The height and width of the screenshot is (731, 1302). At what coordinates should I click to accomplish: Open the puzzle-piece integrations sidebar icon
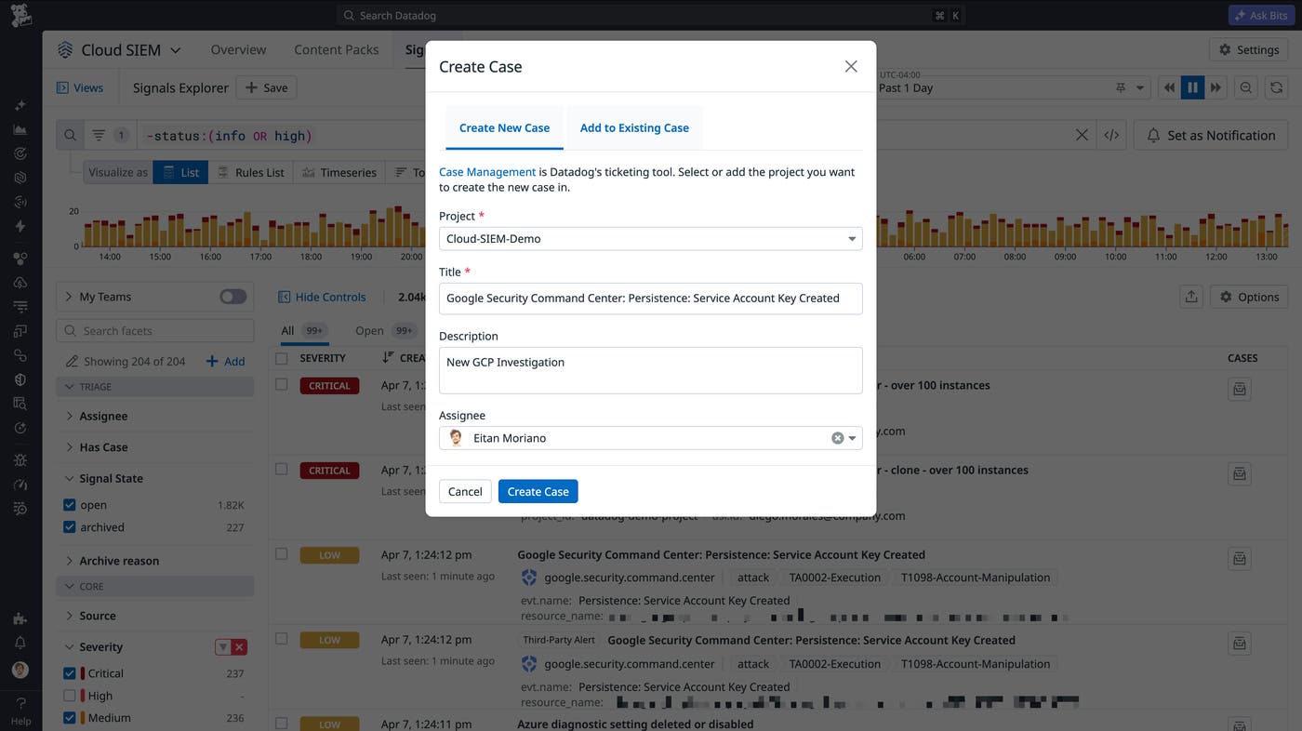(20, 618)
